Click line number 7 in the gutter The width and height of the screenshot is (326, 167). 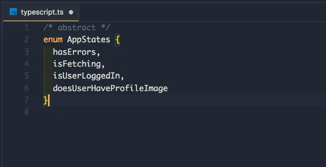27,100
